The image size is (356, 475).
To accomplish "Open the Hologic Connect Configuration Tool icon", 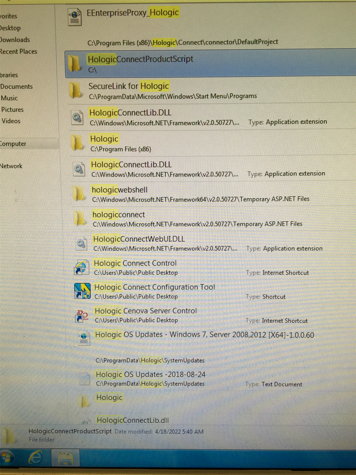I will [82, 291].
